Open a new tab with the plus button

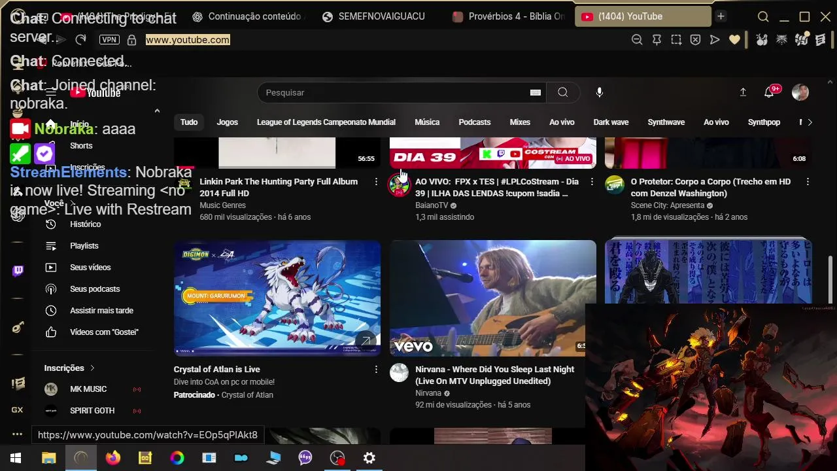721,16
